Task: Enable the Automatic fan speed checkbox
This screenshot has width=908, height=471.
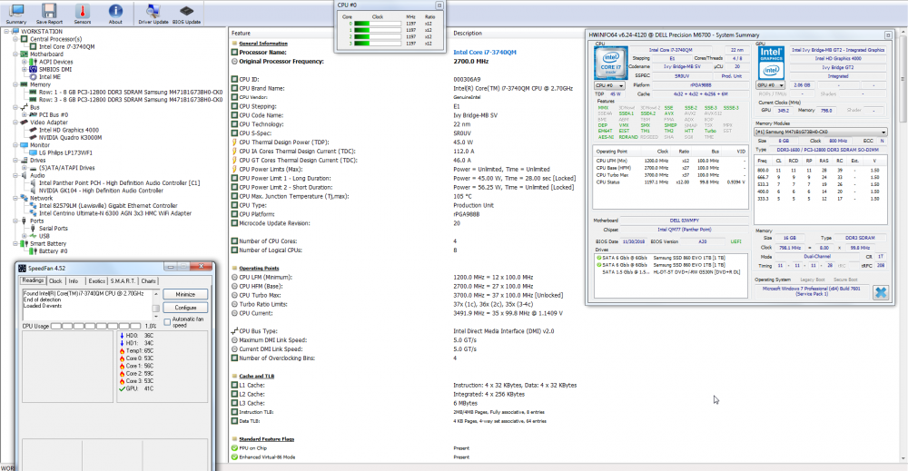Action: (165, 319)
